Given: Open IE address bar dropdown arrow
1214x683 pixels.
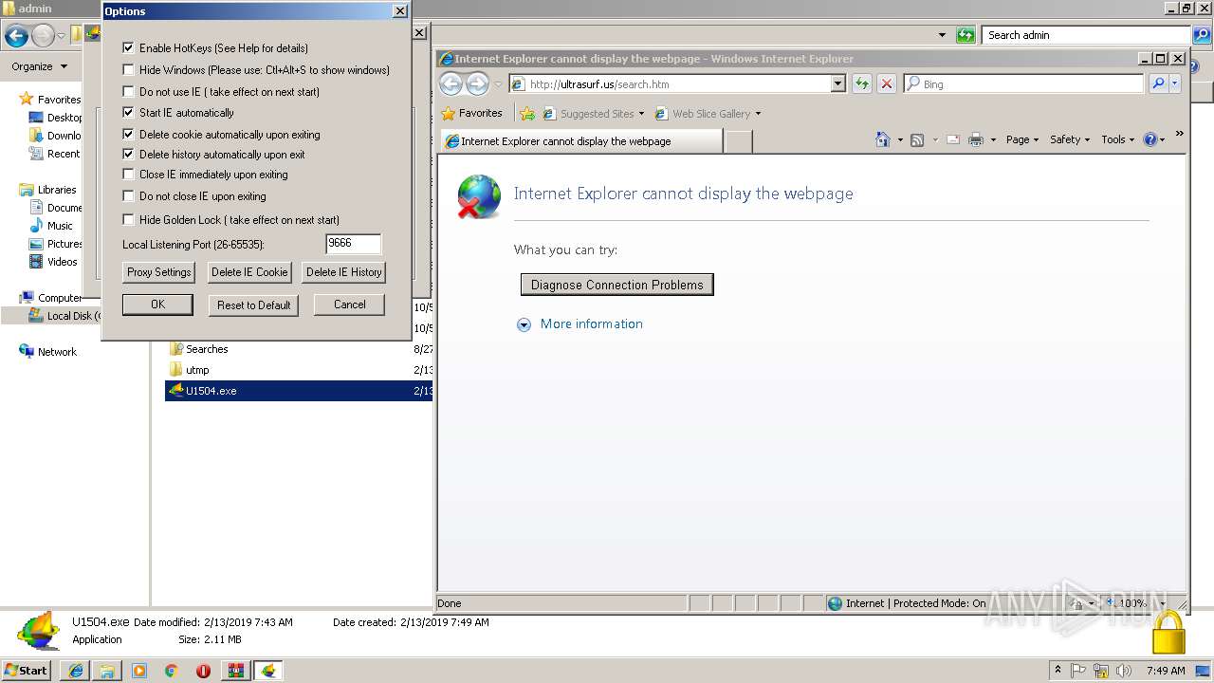Looking at the screenshot, I should tap(837, 83).
